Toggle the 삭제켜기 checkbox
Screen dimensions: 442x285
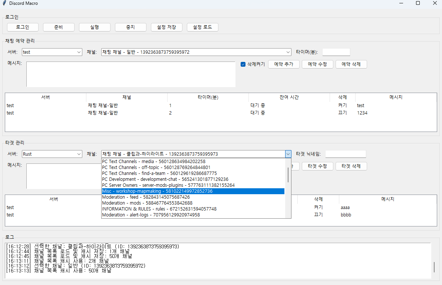[243, 64]
